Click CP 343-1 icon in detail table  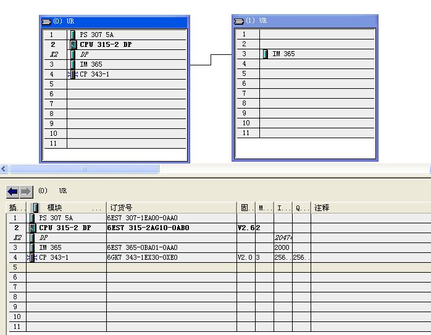32,257
